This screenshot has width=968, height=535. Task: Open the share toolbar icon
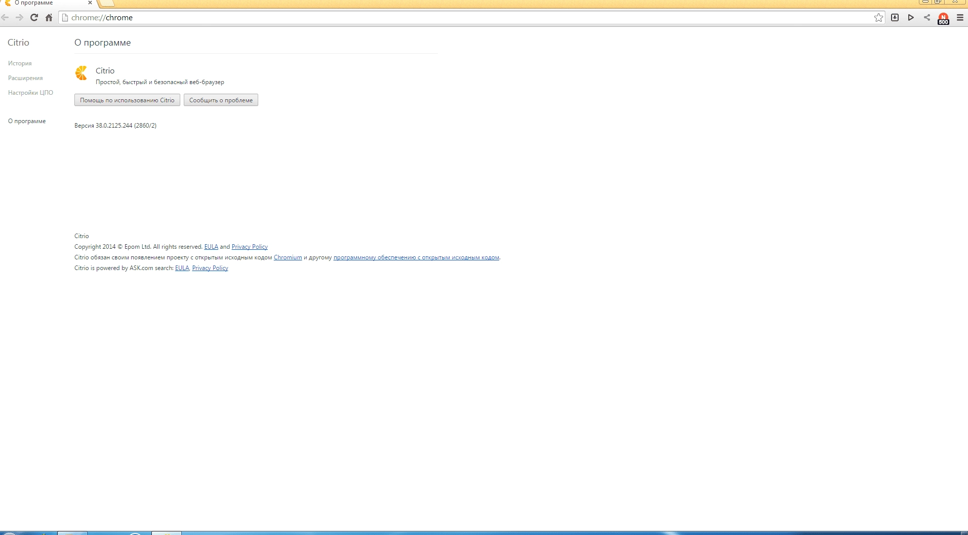pyautogui.click(x=927, y=18)
